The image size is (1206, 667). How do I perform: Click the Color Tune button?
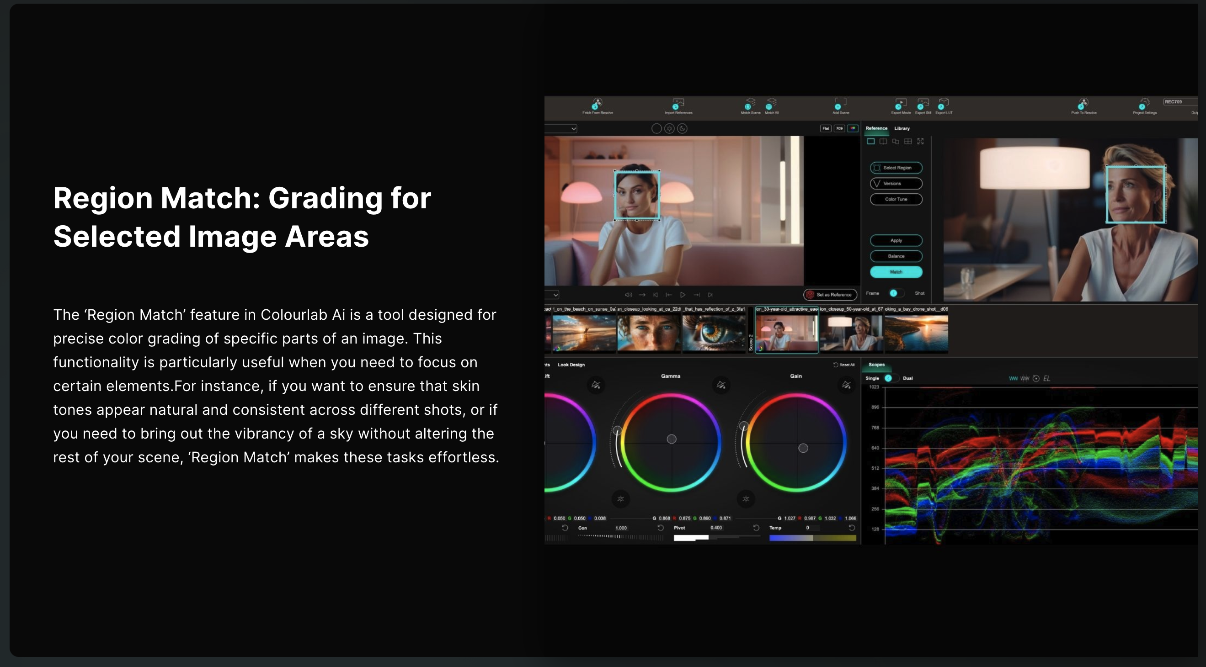pyautogui.click(x=896, y=199)
